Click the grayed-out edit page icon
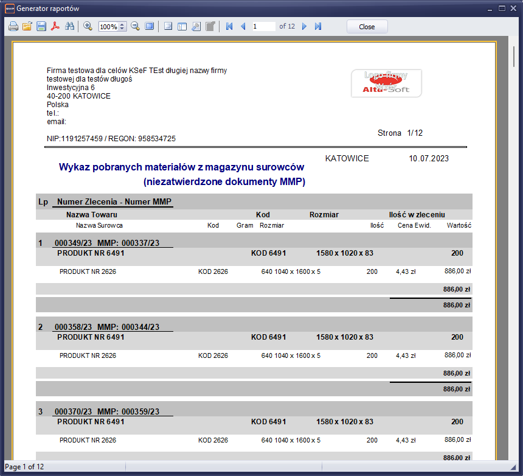 pyautogui.click(x=210, y=27)
